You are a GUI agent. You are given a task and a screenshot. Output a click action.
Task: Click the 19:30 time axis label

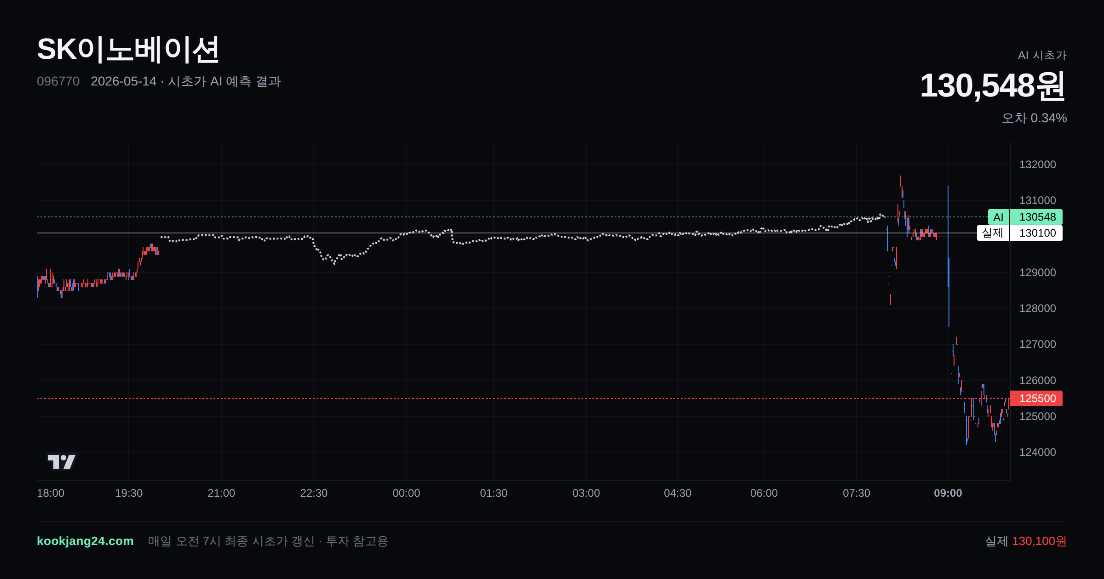[x=129, y=493]
